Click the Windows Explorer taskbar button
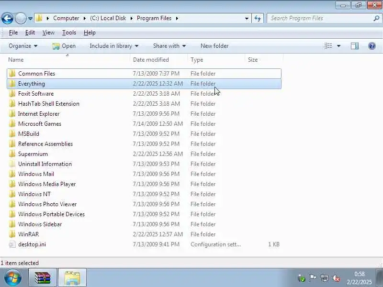Screen dimensions: 383x287 click(72, 278)
